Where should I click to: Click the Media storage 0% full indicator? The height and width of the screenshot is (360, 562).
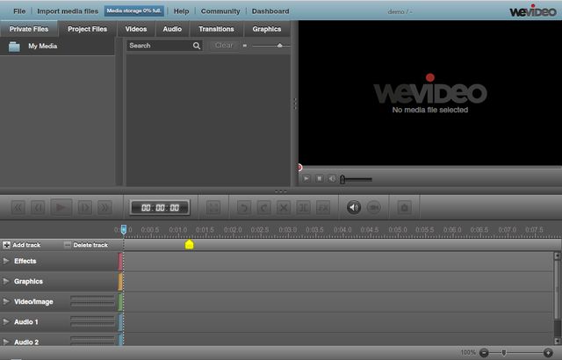coord(134,11)
